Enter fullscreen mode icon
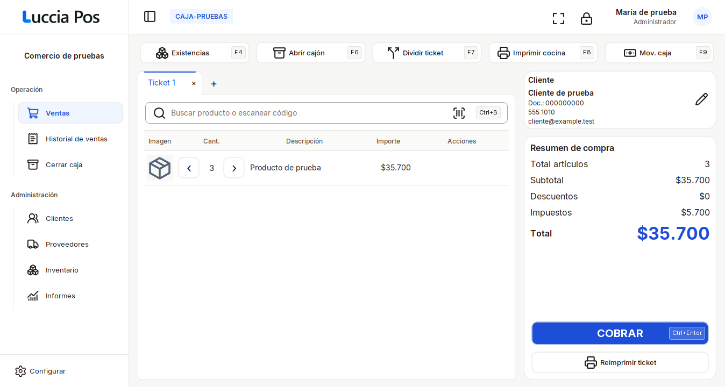This screenshot has width=725, height=387. pyautogui.click(x=558, y=19)
